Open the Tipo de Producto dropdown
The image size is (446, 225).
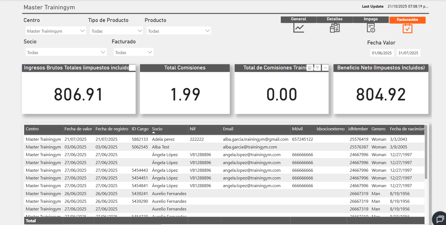click(x=140, y=31)
